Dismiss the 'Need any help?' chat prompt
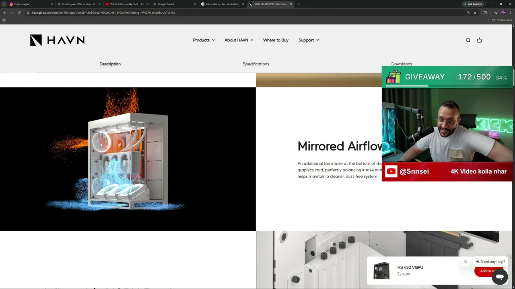Image resolution: width=515 pixels, height=289 pixels. 466,262
